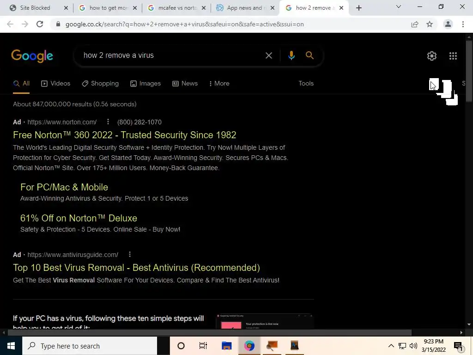Switch to Site Blocked tab

35,8
